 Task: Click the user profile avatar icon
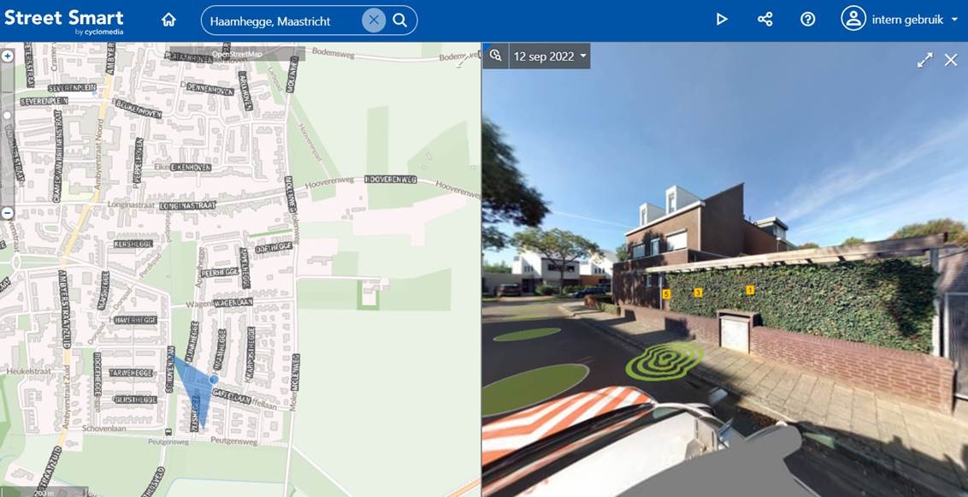[x=853, y=19]
